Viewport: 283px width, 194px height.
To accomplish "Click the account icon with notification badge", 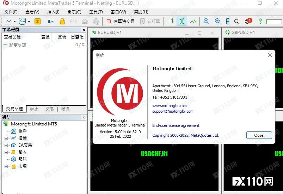I will pyautogui.click(x=248, y=21).
